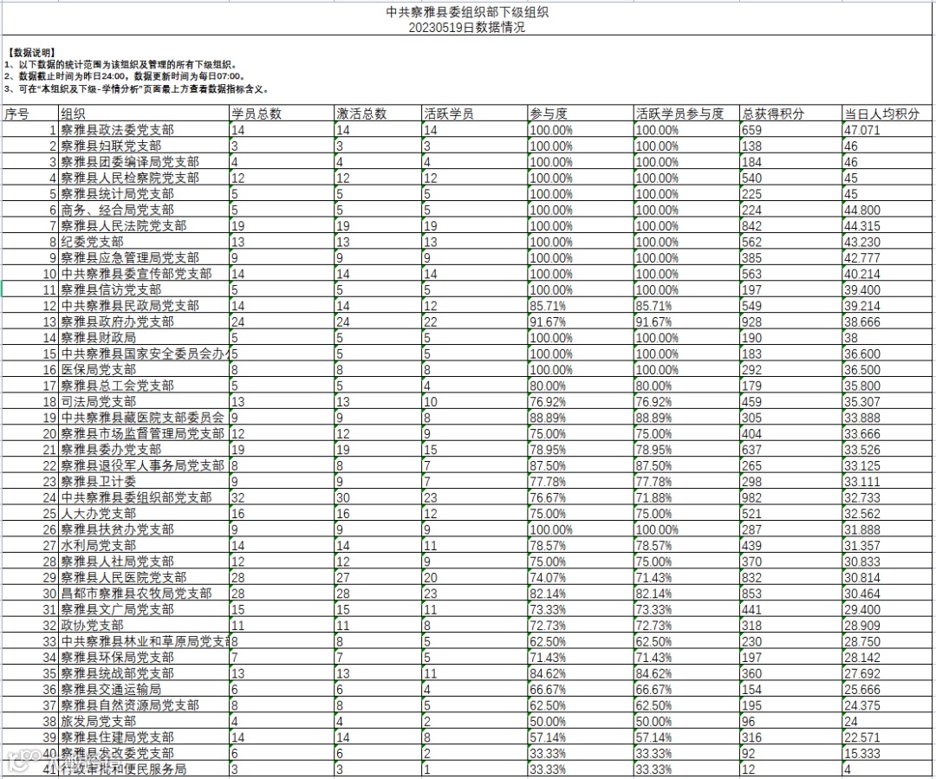Click the cell 昌都市察雅县农牧局党支部
Viewport: 936px width, 779px height.
tap(144, 594)
